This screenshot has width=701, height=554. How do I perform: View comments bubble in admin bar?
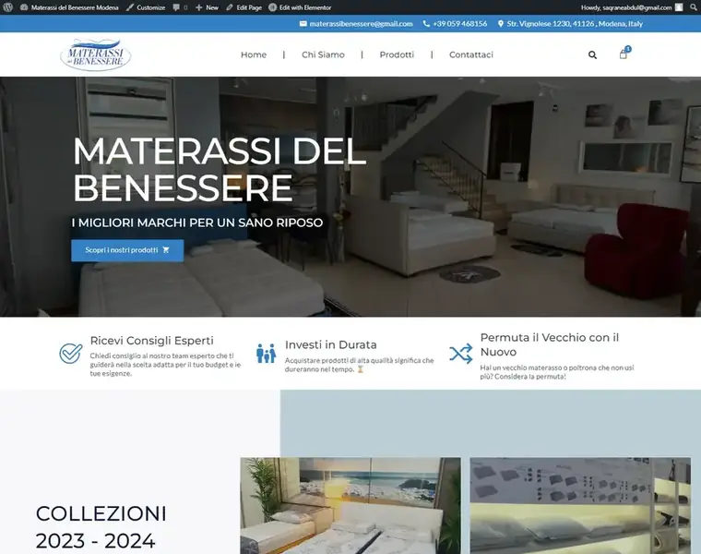pyautogui.click(x=180, y=7)
